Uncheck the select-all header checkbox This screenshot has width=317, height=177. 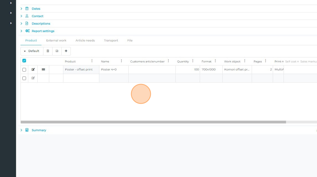(24, 61)
